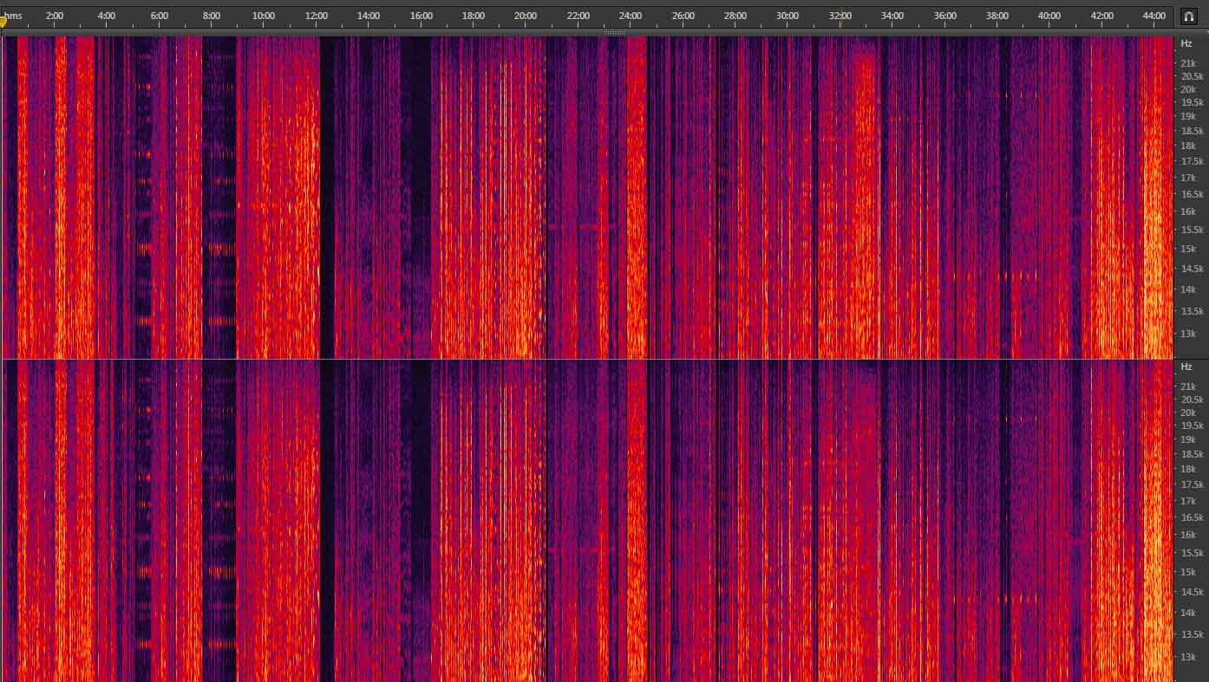Click 17k on lower channel frequency scale

tap(1188, 501)
